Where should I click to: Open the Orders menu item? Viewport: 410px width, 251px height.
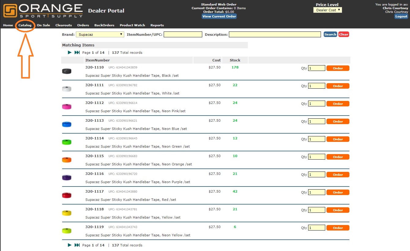point(83,25)
